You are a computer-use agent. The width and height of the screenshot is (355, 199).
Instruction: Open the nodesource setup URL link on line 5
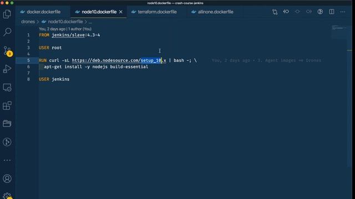[119, 60]
